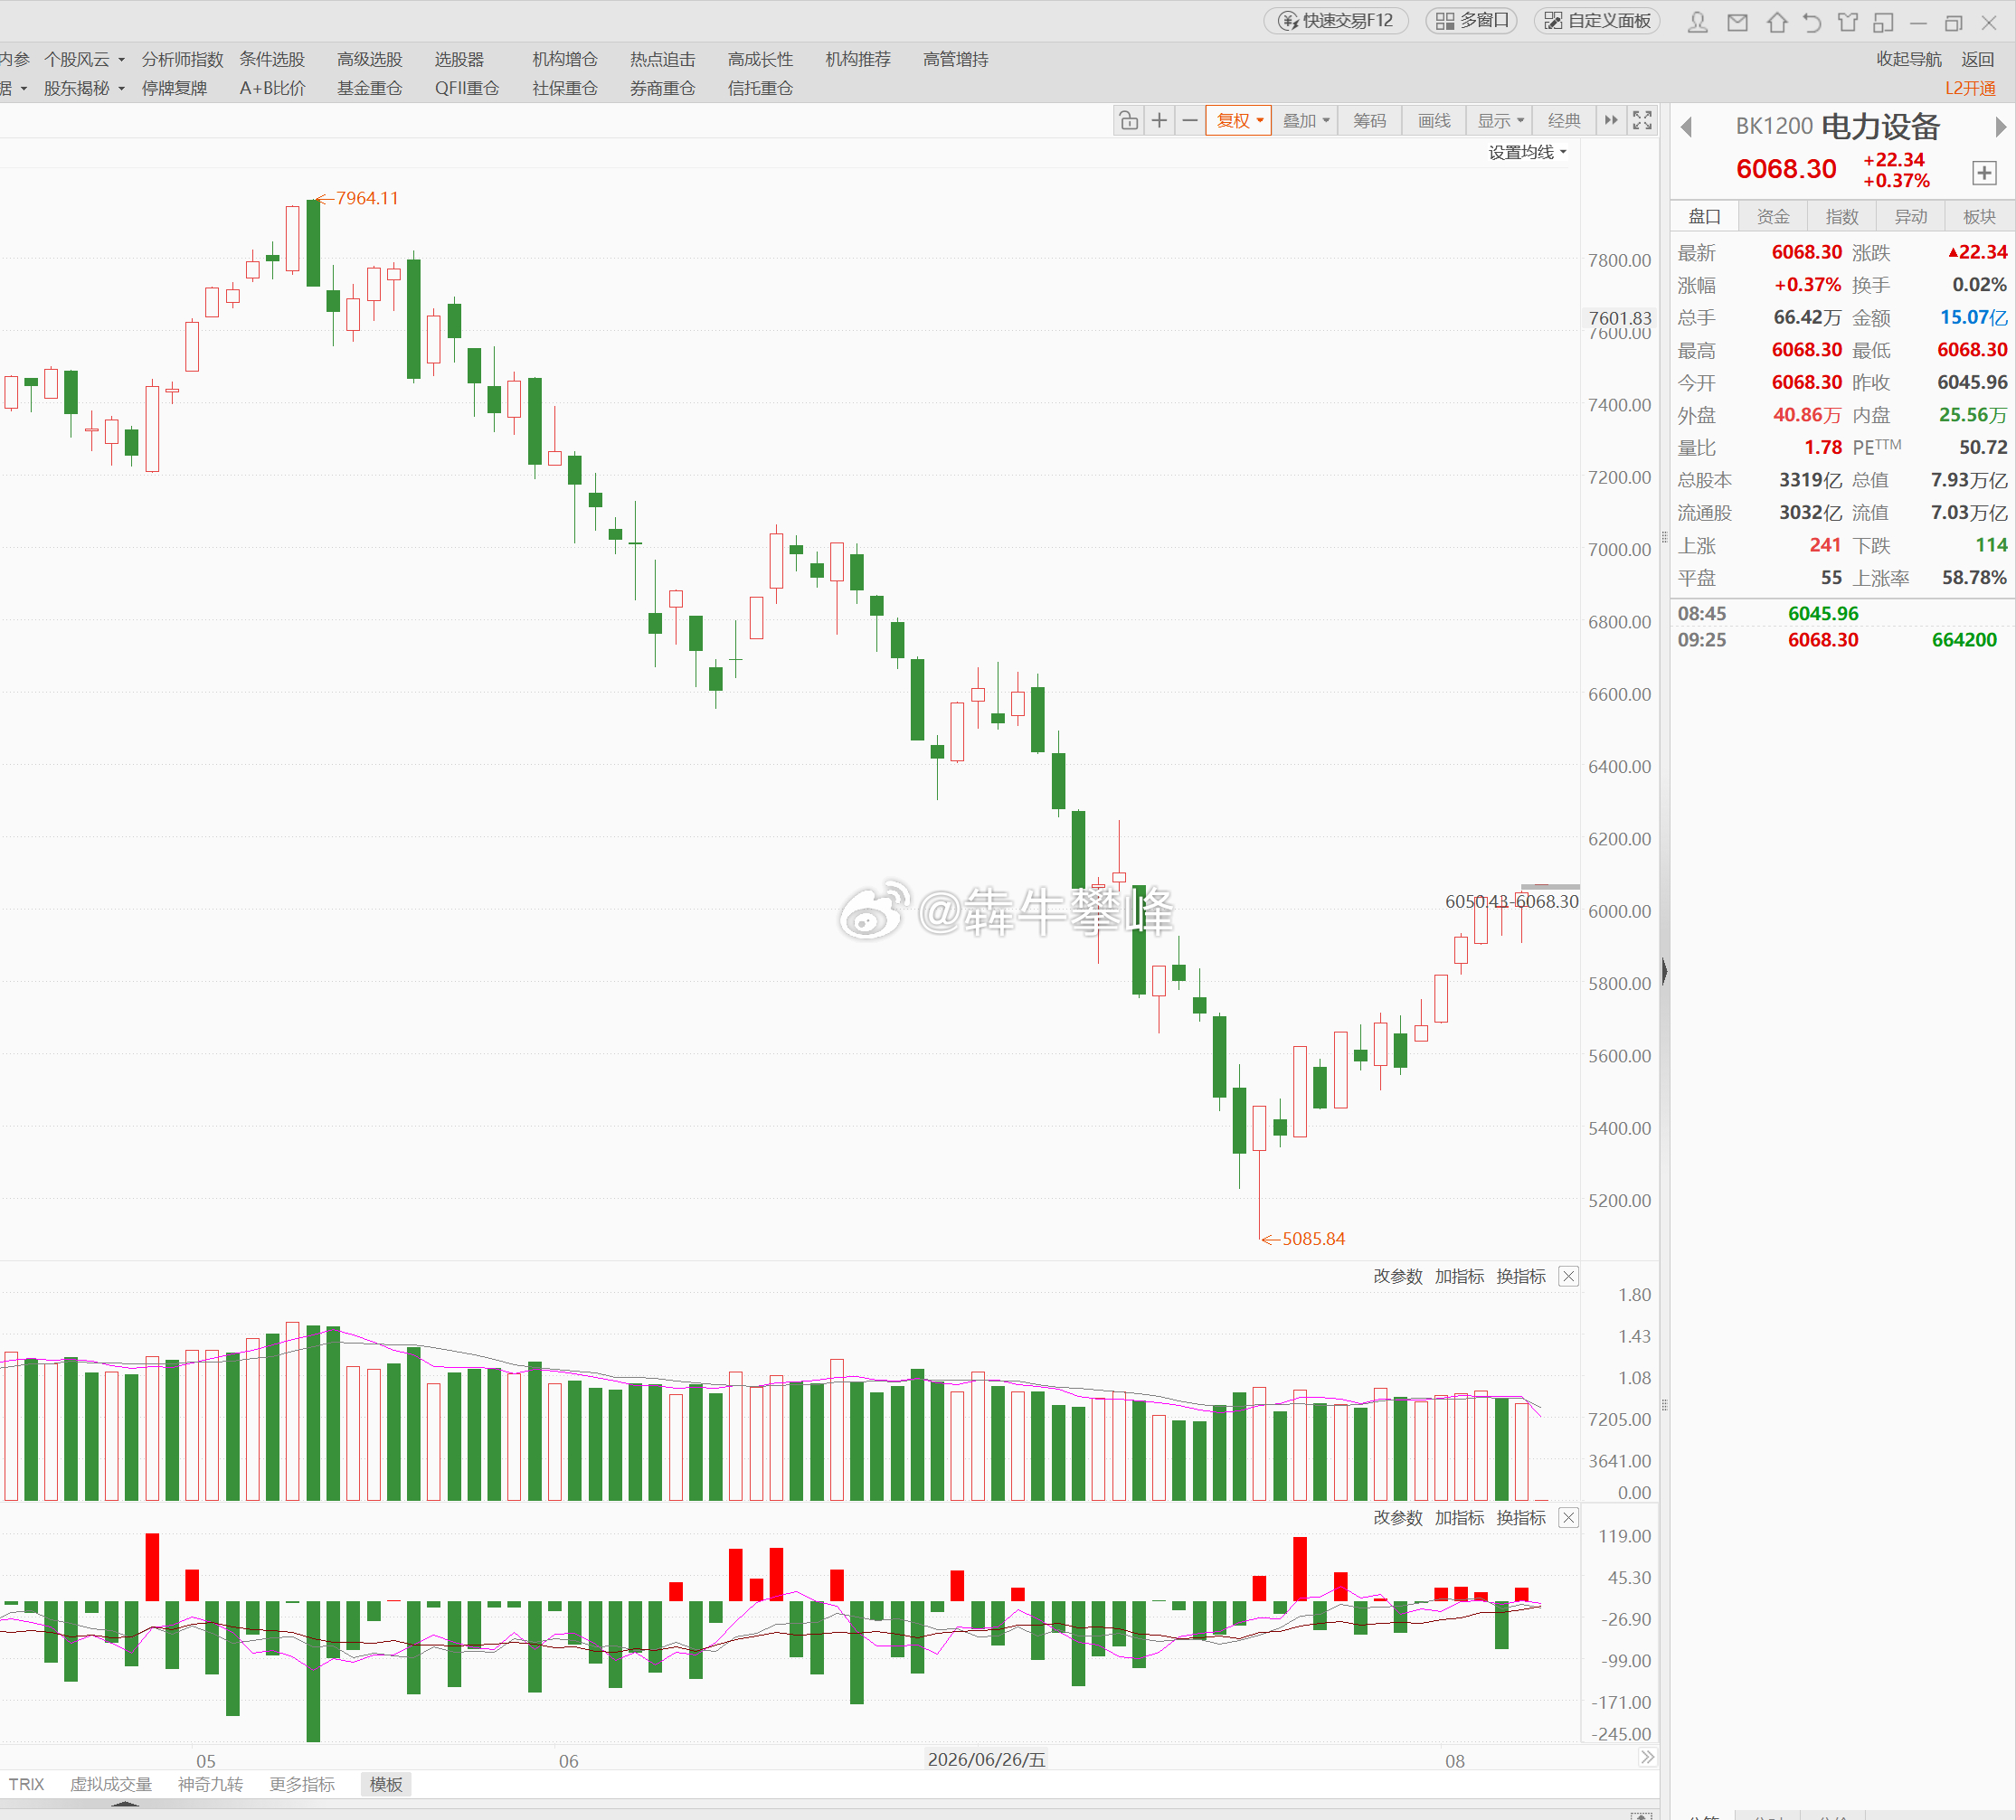The image size is (2016, 1820).
Task: Close the volume indicator panel
Action: pos(1569,1277)
